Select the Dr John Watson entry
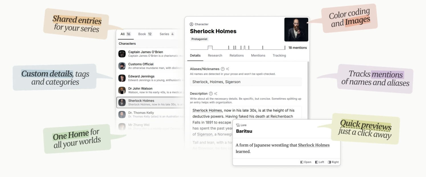 [151, 90]
